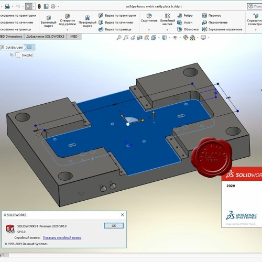Click the Undo icon
Screen dimensions: 262x262
pos(18,6)
